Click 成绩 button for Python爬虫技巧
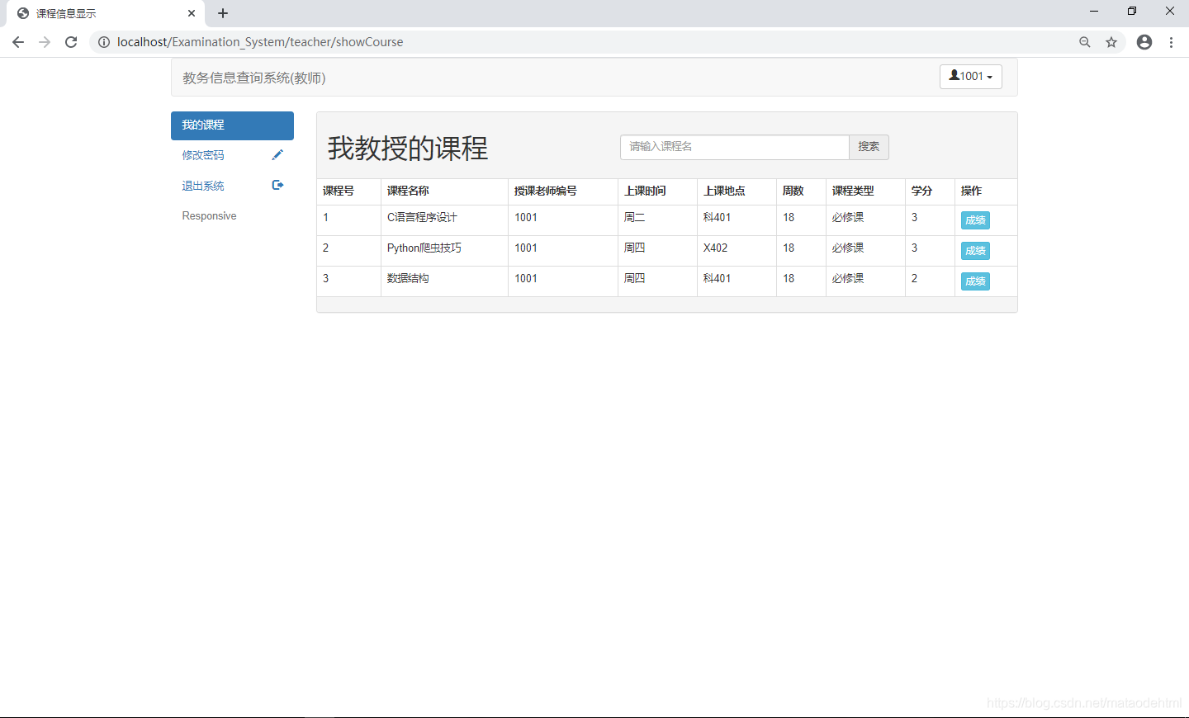The width and height of the screenshot is (1189, 718). tap(975, 251)
